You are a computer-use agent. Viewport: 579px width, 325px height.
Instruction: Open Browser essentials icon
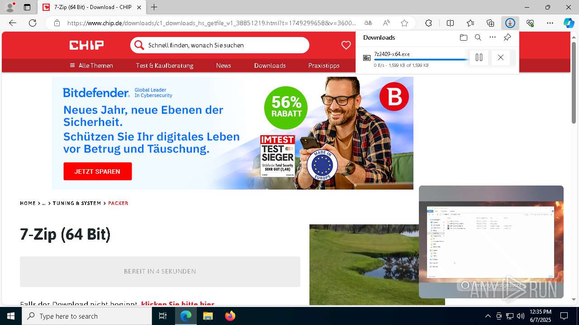[x=530, y=23]
